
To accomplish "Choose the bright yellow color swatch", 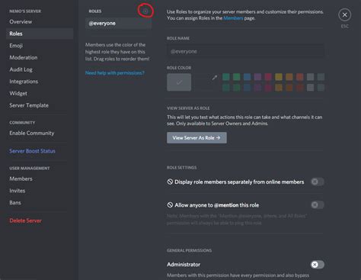I will [x=279, y=77].
